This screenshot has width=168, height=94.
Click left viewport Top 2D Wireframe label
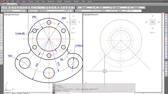12,15
